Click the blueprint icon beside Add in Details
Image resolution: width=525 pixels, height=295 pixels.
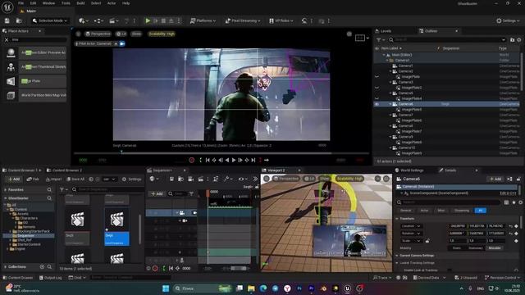pyautogui.click(x=509, y=179)
